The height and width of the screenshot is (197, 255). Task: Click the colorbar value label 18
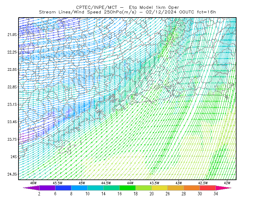pyautogui.click(x=135, y=194)
